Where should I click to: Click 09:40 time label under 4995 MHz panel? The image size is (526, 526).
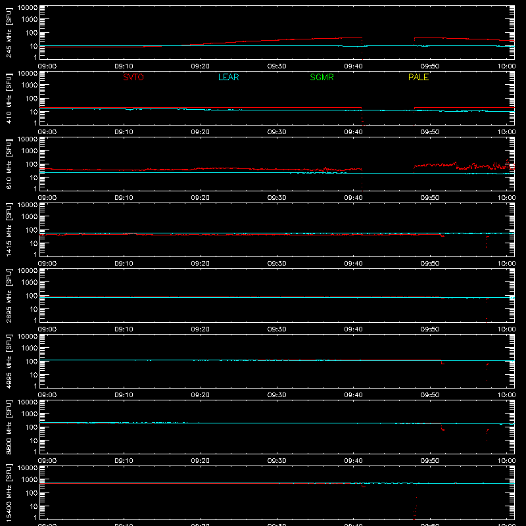pyautogui.click(x=353, y=395)
